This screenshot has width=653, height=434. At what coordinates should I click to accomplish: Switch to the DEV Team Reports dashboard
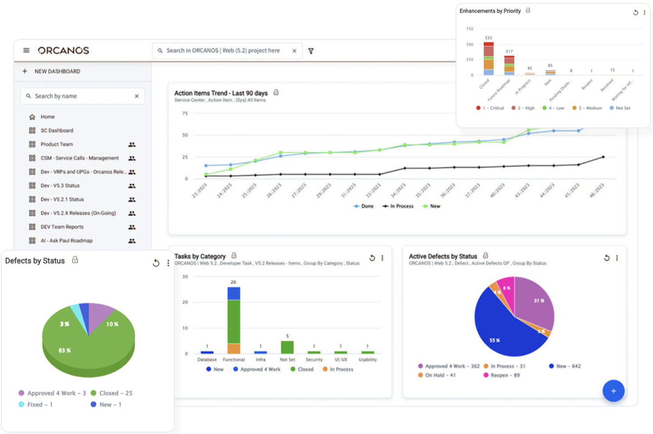pyautogui.click(x=62, y=227)
